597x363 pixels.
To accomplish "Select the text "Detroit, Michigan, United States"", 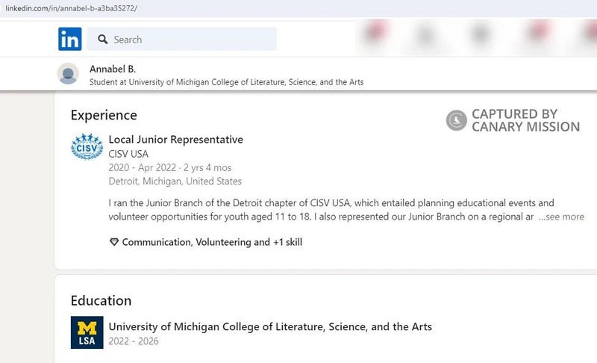I will tap(175, 181).
